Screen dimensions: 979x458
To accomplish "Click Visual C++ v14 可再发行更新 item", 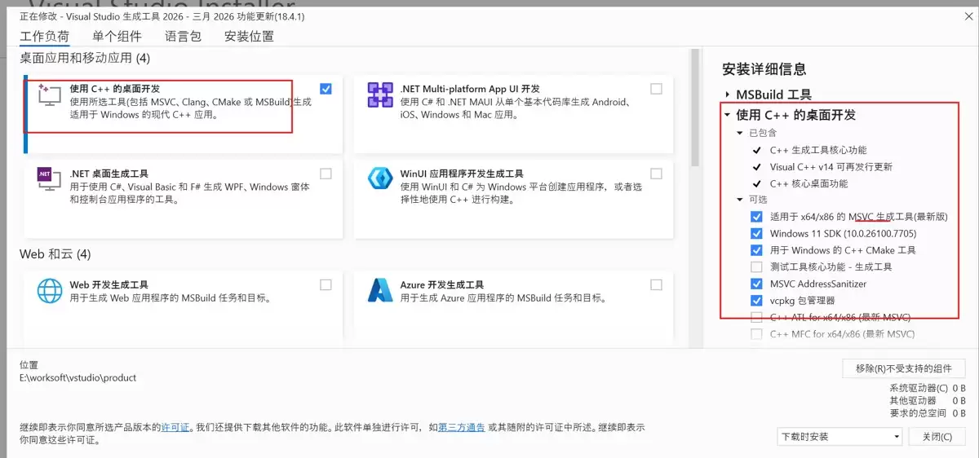I will click(831, 166).
